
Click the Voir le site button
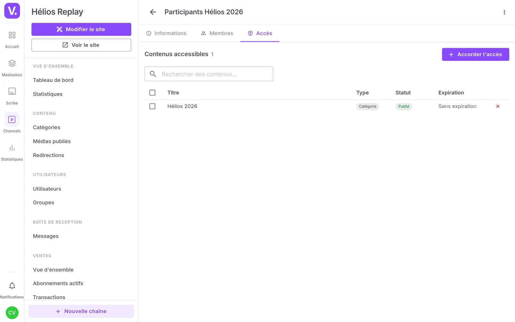[x=81, y=45]
